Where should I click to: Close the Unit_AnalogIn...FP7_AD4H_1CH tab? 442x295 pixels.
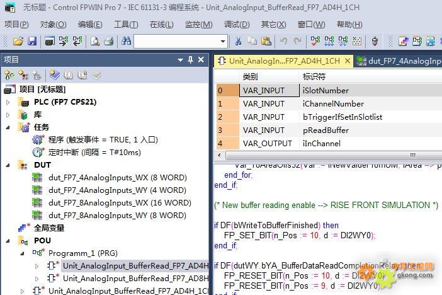(x=348, y=61)
